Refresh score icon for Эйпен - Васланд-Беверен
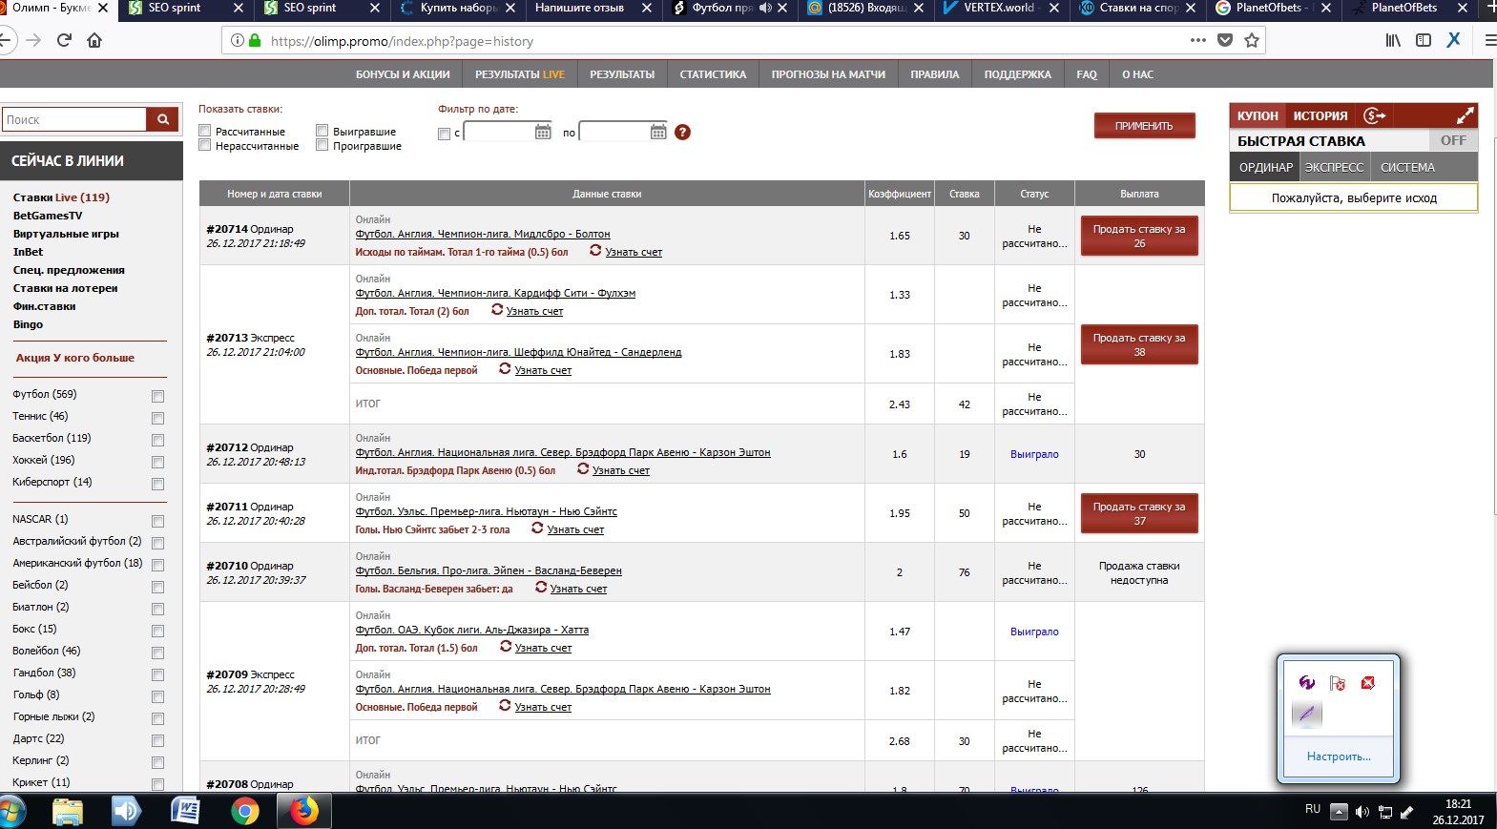Image resolution: width=1497 pixels, height=829 pixels. [x=541, y=587]
